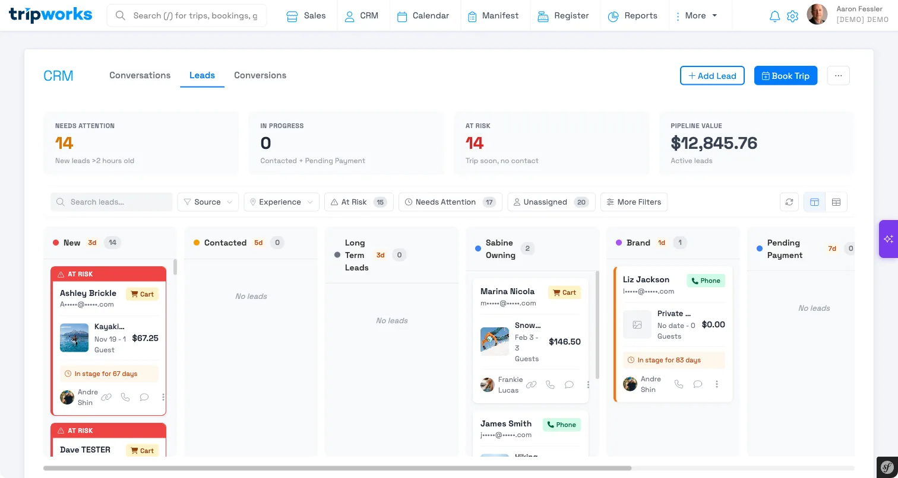Click the Tripworks logo

(50, 15)
